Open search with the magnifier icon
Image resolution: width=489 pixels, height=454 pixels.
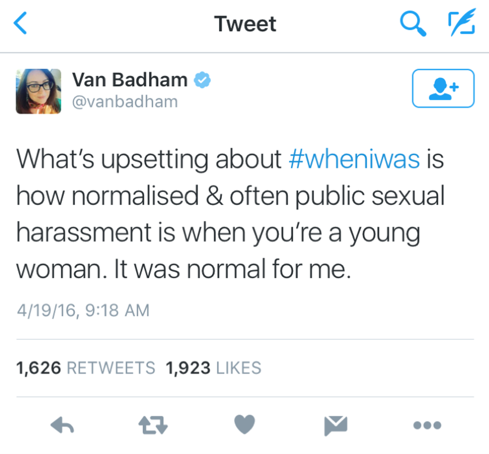pyautogui.click(x=413, y=23)
